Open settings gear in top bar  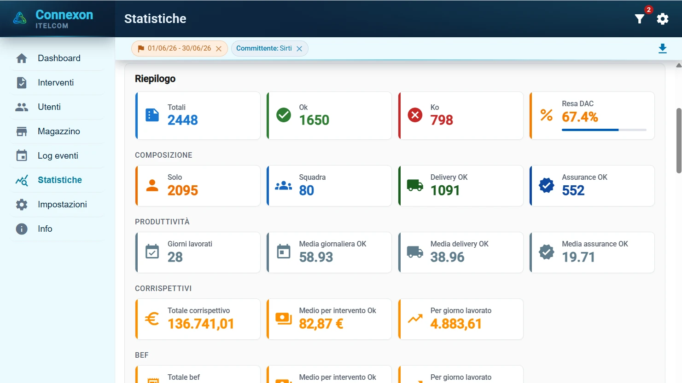(x=663, y=19)
